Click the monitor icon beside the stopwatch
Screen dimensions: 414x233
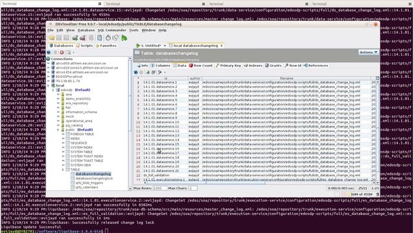115,38
